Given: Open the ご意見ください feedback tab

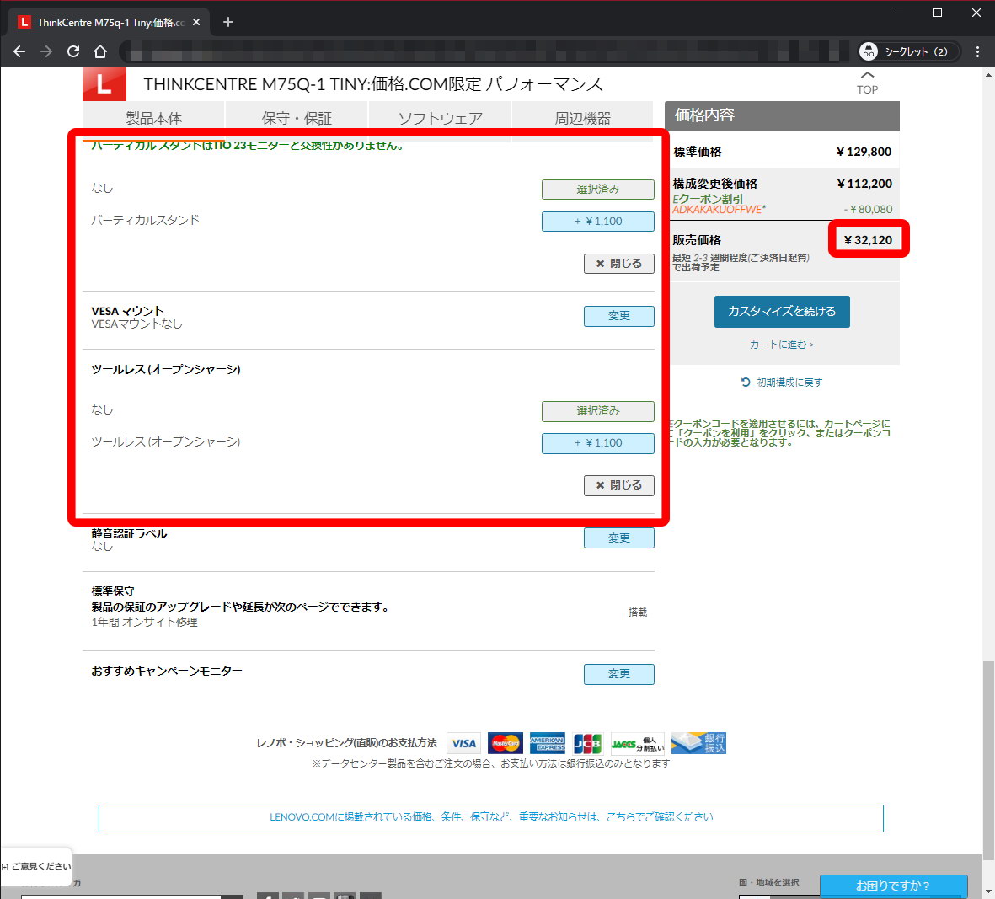Looking at the screenshot, I should [36, 867].
